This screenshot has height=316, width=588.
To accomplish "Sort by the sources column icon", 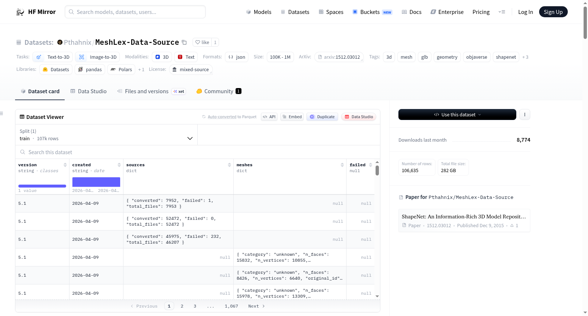I will click(x=229, y=165).
